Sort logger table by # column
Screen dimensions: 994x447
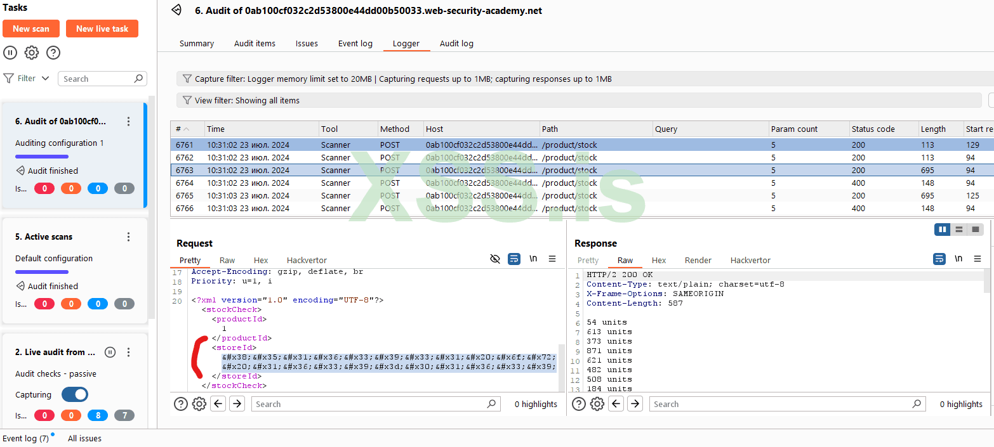click(x=183, y=129)
